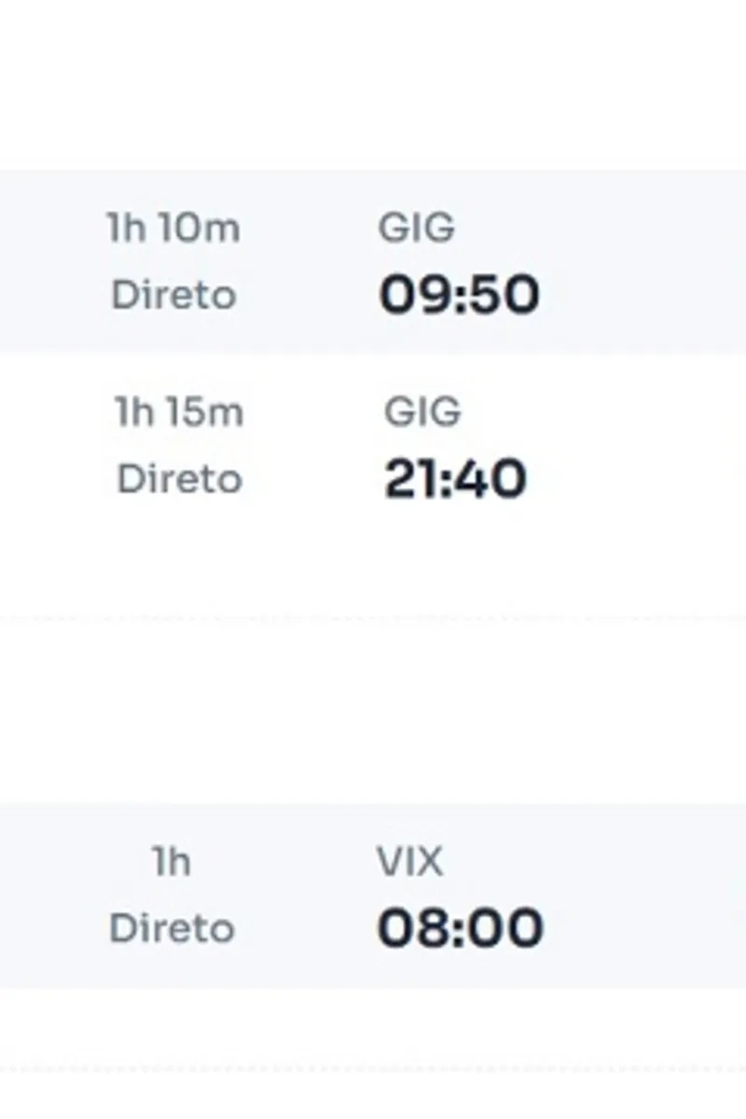Click the VIX airport code

click(x=410, y=862)
